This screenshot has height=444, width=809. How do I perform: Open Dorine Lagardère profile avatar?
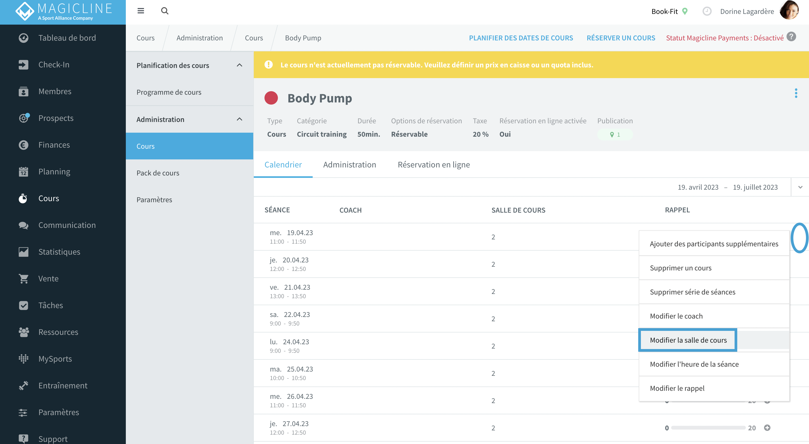pyautogui.click(x=789, y=11)
